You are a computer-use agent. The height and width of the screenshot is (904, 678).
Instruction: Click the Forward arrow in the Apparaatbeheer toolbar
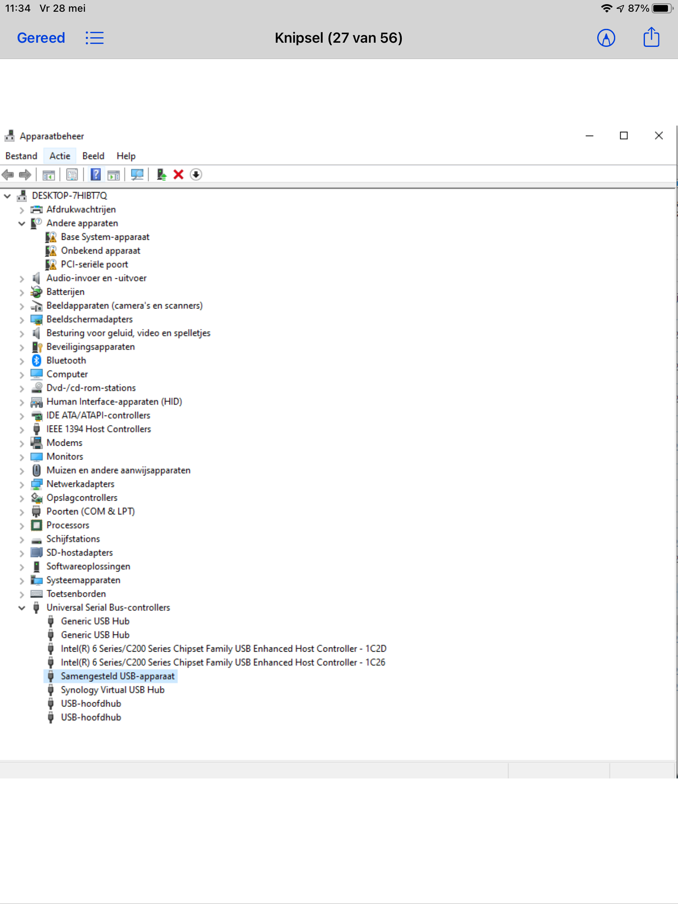point(25,175)
